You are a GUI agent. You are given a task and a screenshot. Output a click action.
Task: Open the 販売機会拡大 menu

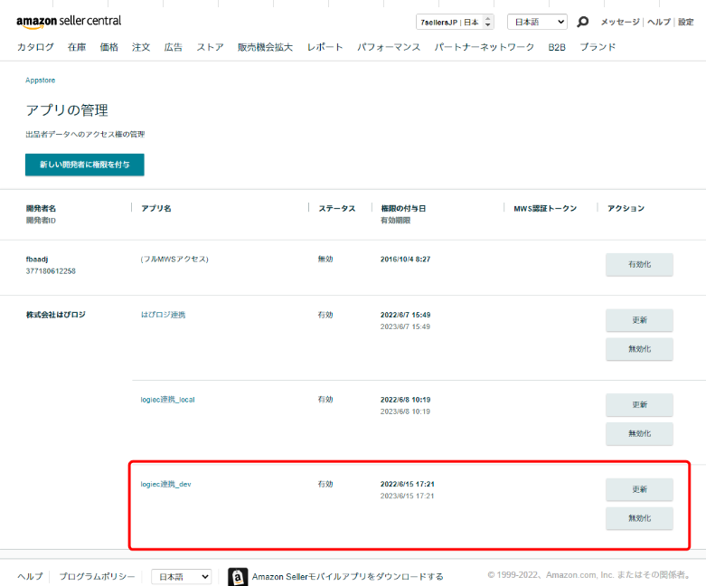pyautogui.click(x=265, y=47)
